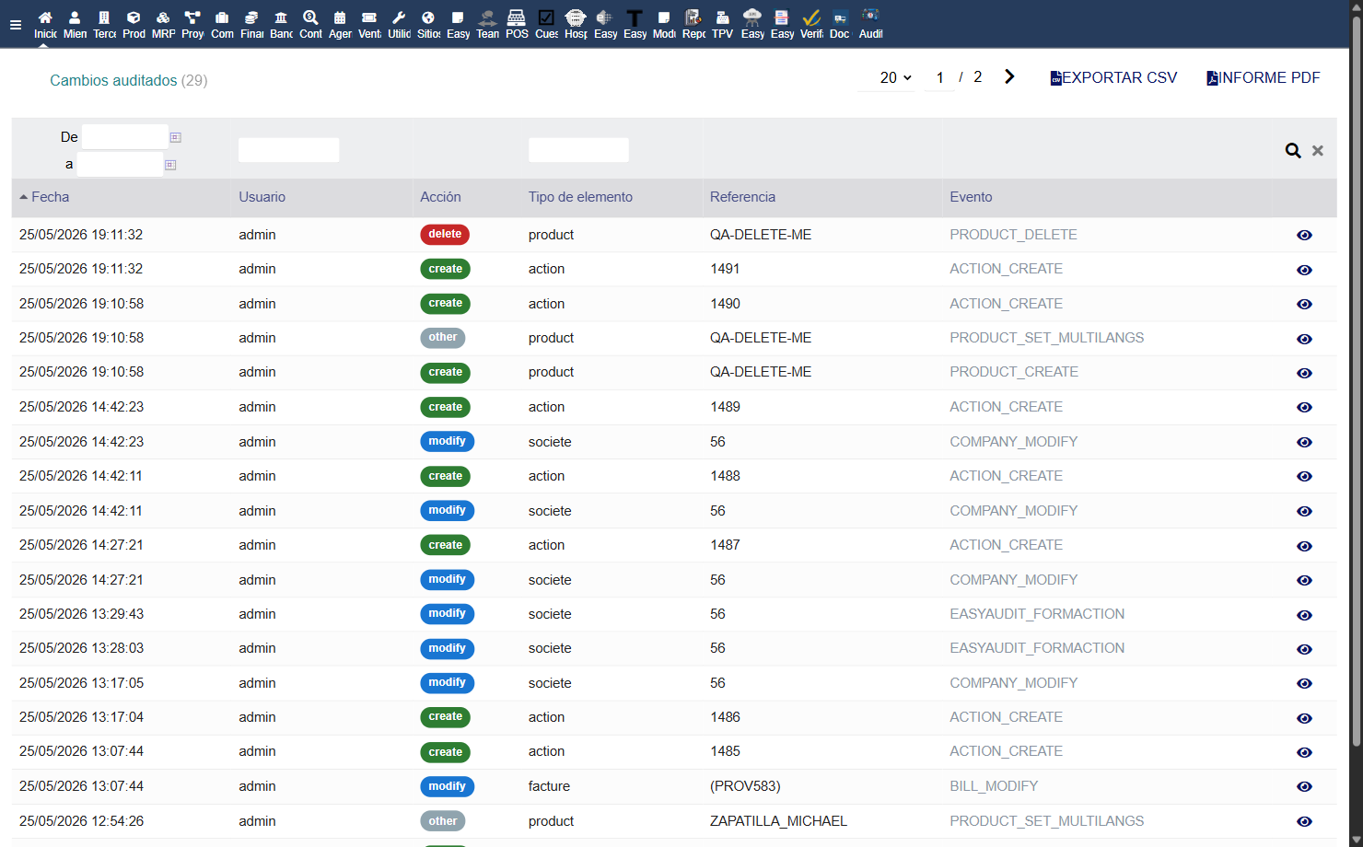Viewport: 1363px width, 847px height.
Task: Open the Proyectos module icon
Action: click(x=192, y=25)
